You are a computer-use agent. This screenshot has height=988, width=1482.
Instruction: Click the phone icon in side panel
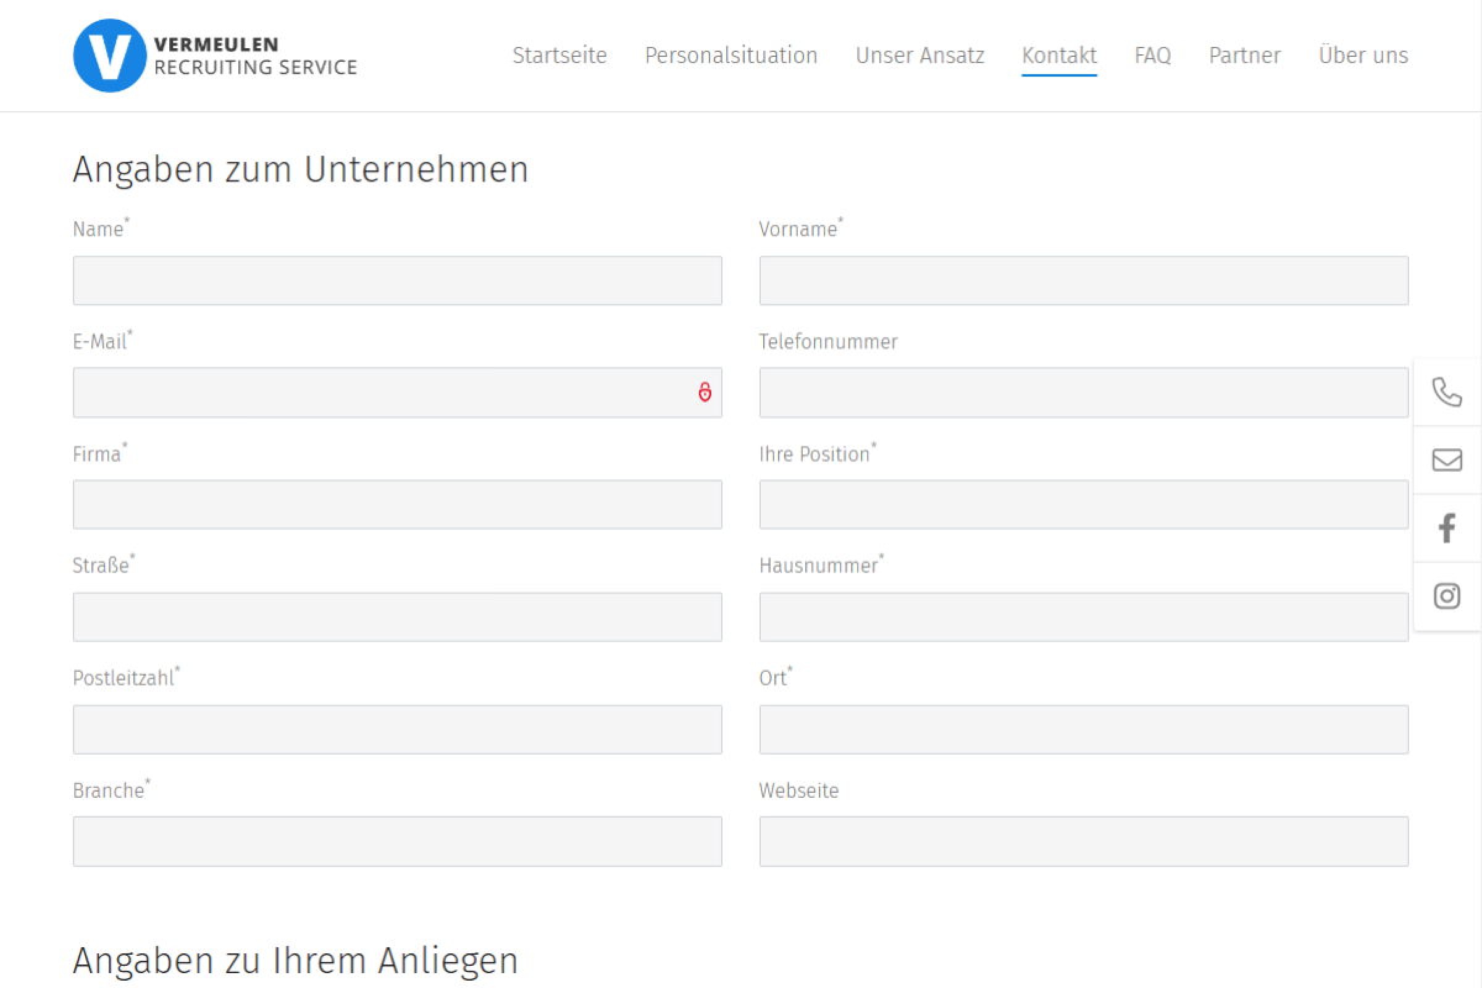click(1447, 393)
